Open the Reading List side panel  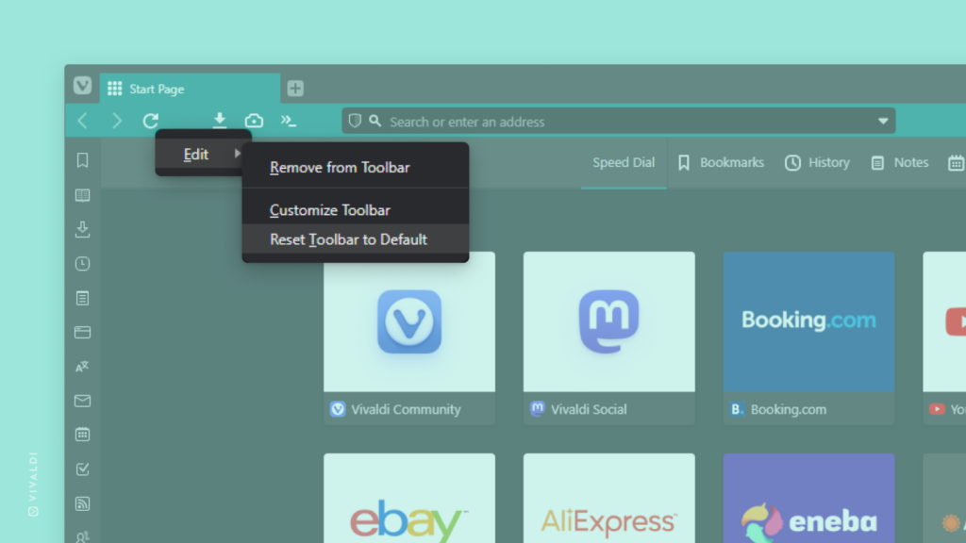pyautogui.click(x=83, y=195)
